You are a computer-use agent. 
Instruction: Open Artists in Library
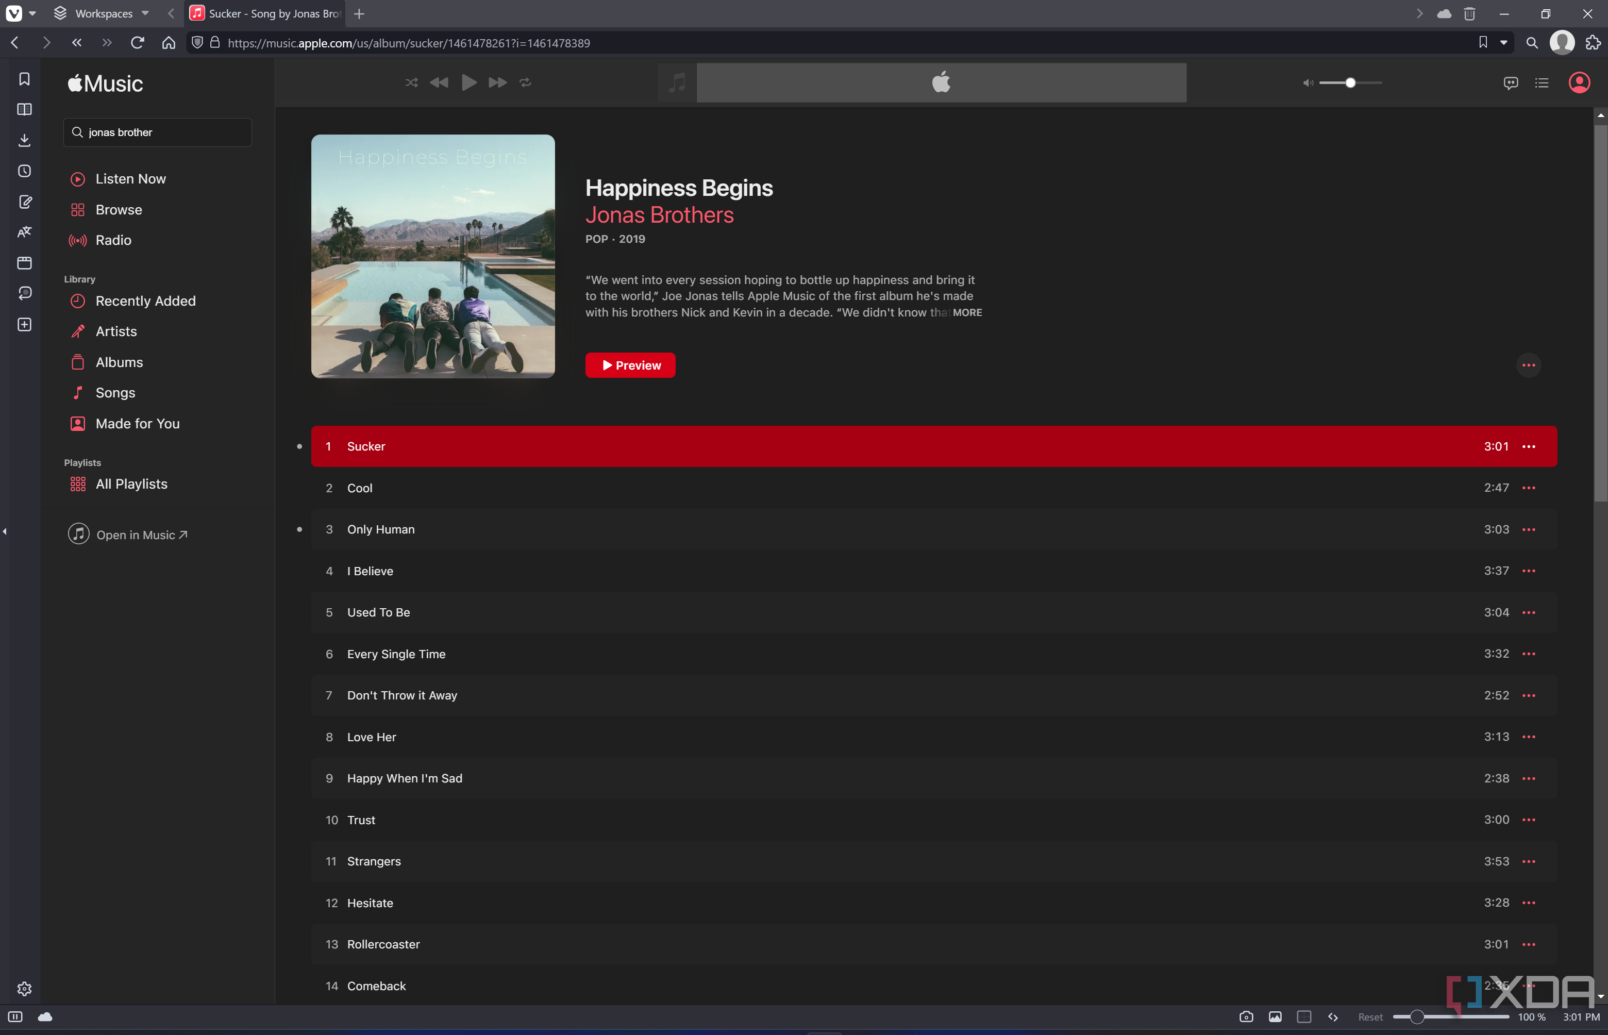click(x=116, y=331)
